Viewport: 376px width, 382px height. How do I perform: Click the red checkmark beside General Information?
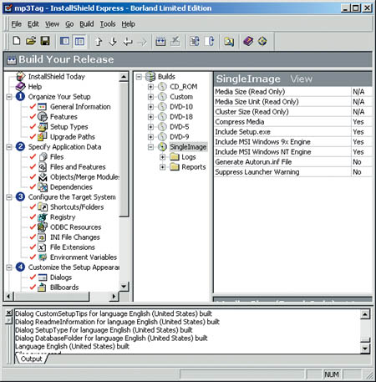pyautogui.click(x=33, y=106)
